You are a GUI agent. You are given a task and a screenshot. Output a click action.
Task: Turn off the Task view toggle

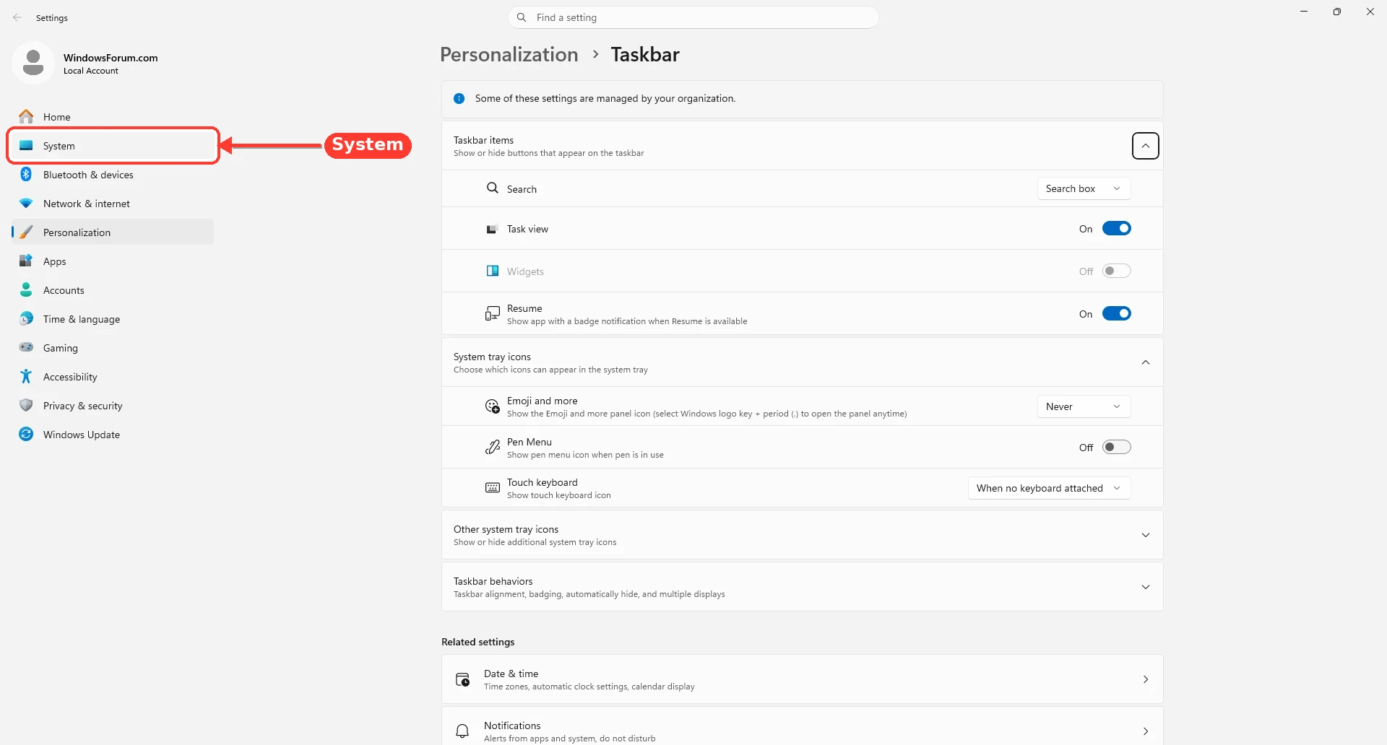1116,229
